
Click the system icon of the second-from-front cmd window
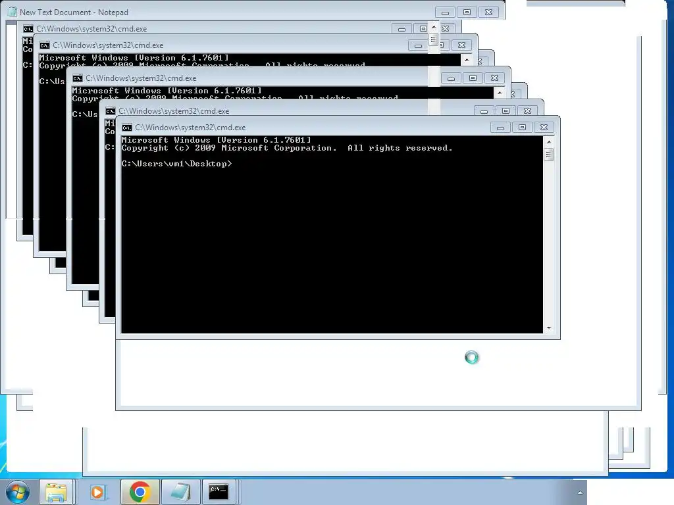coord(111,111)
